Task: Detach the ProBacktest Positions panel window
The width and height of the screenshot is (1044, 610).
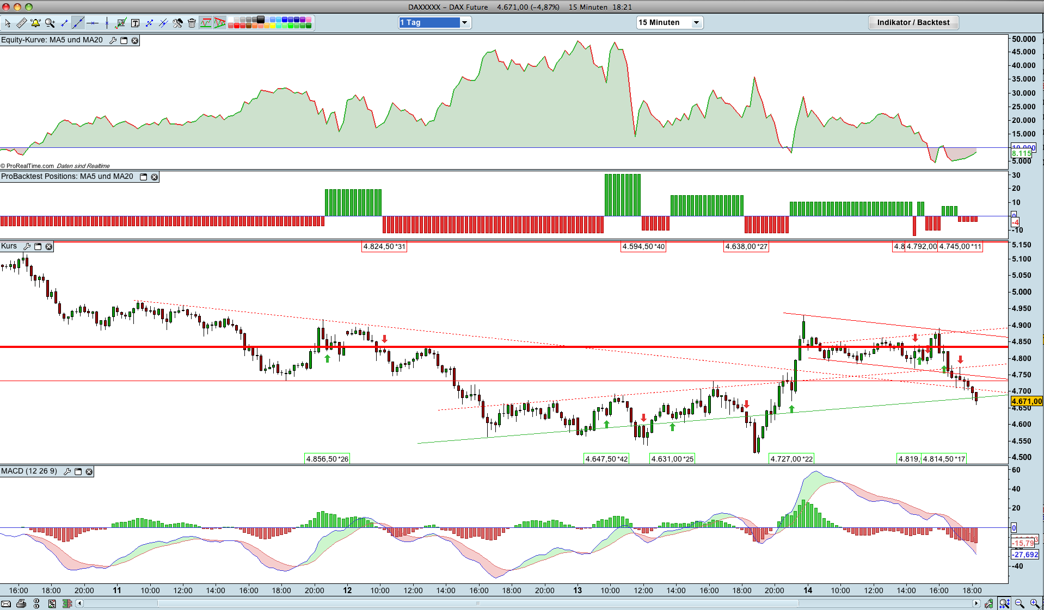Action: coord(144,177)
